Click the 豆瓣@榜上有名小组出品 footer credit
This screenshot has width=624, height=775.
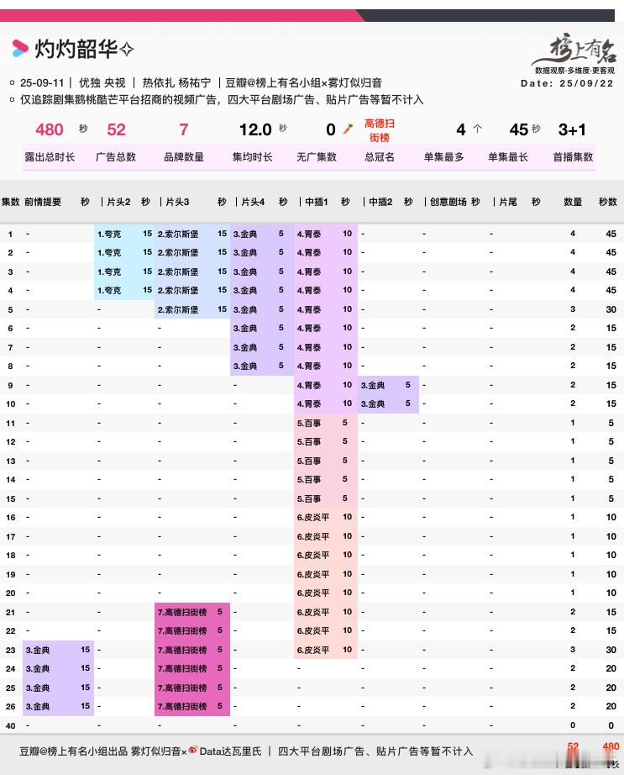tap(73, 751)
